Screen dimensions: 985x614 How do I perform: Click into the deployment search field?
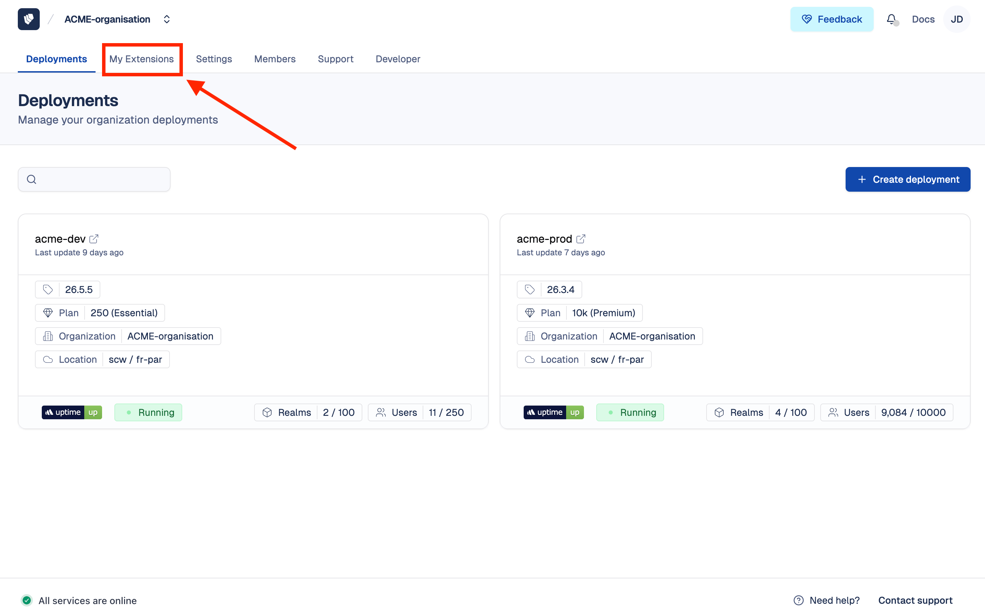pyautogui.click(x=94, y=179)
